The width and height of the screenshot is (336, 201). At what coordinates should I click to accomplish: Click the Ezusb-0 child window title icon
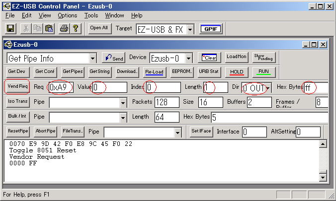(x=8, y=45)
